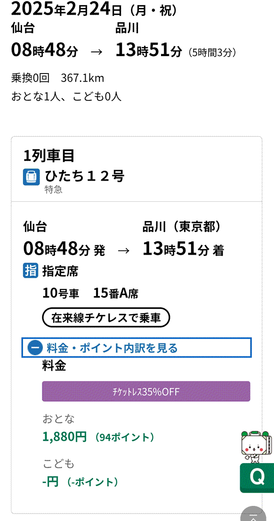The height and width of the screenshot is (521, 274).
Task: Click the purple チケットレス35%OFF banner
Action: click(x=146, y=391)
